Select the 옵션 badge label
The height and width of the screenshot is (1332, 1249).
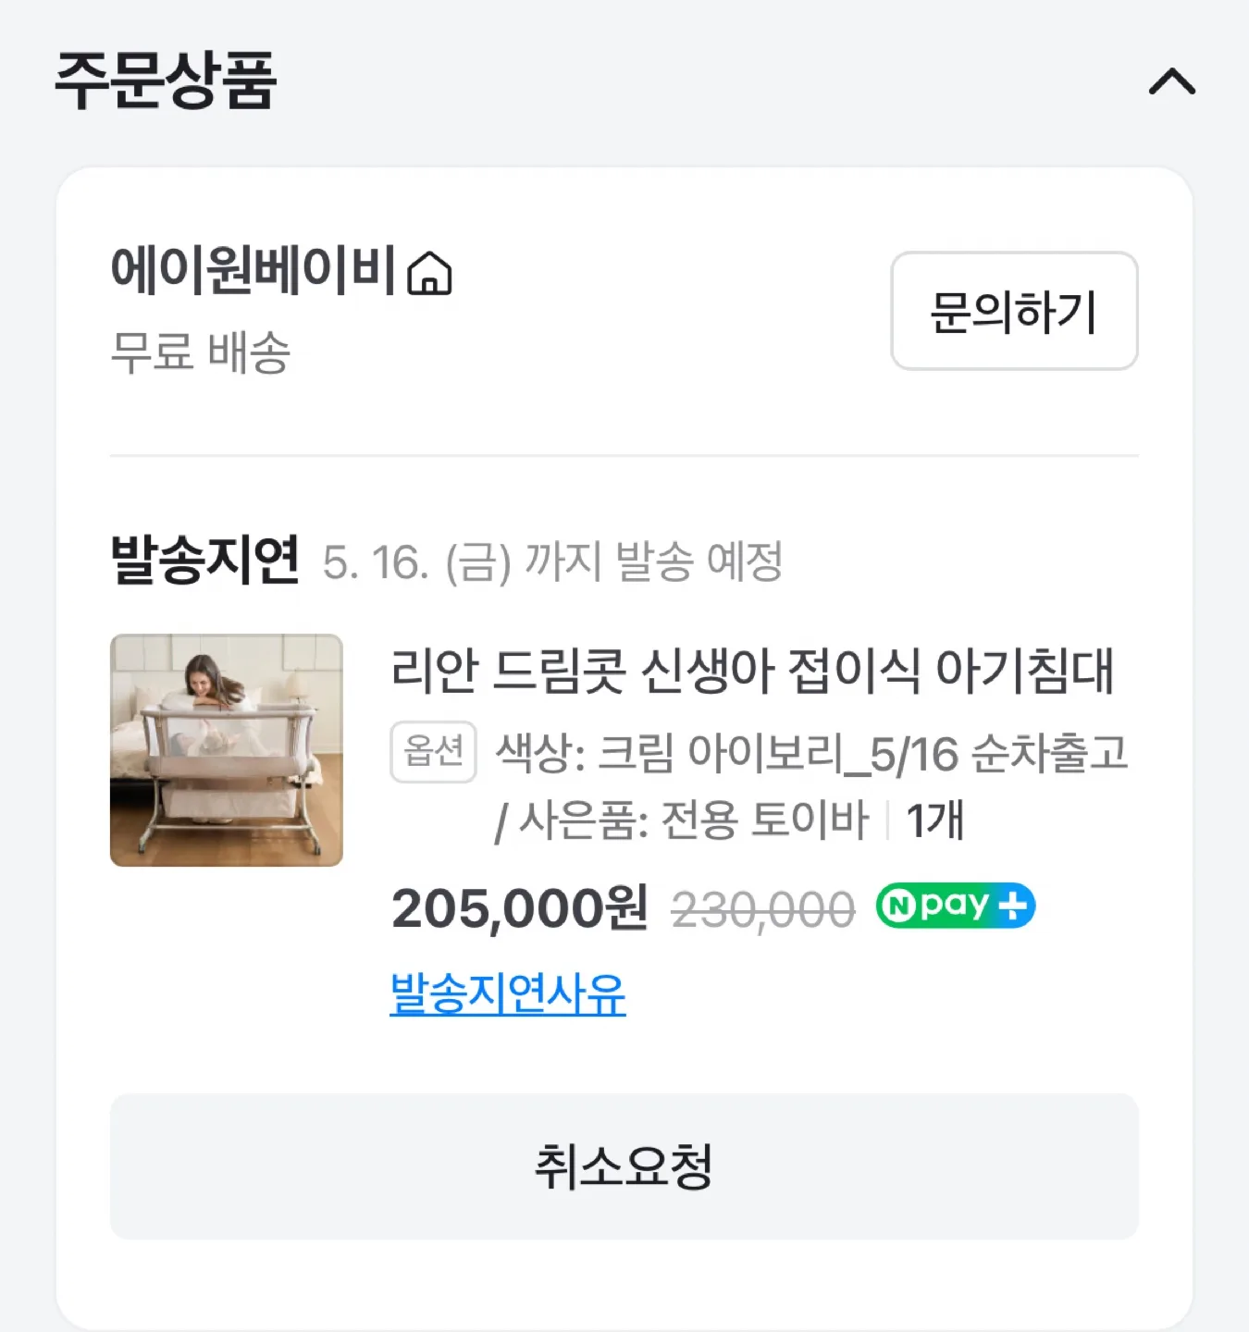pos(434,752)
